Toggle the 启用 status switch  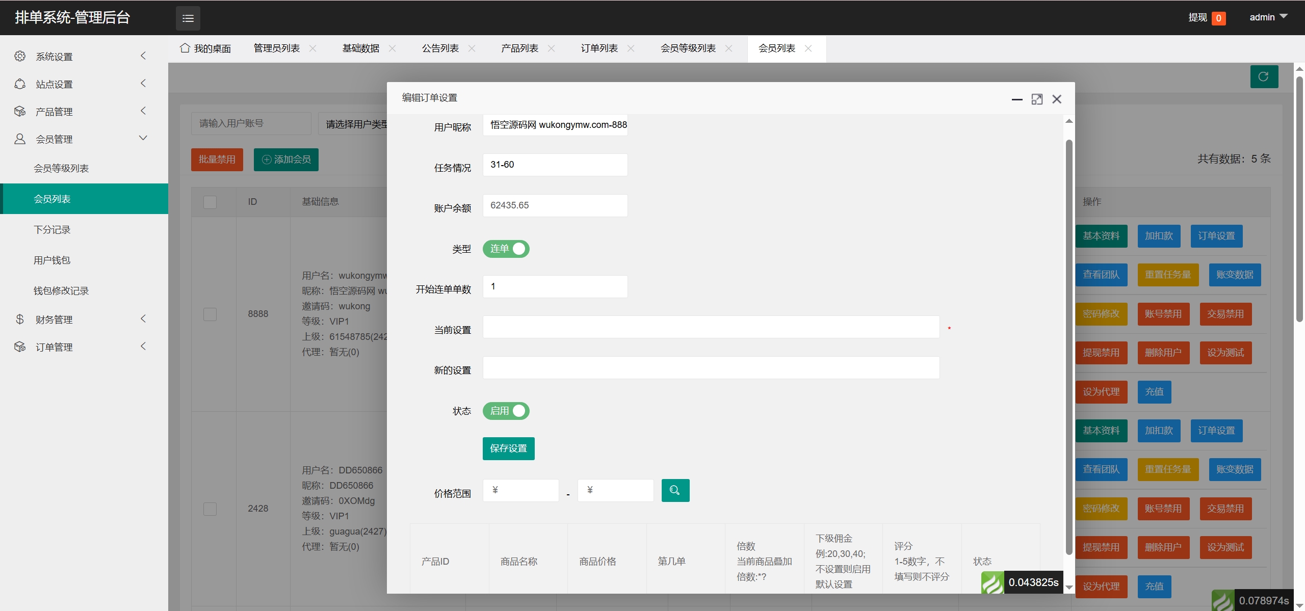[x=506, y=411]
